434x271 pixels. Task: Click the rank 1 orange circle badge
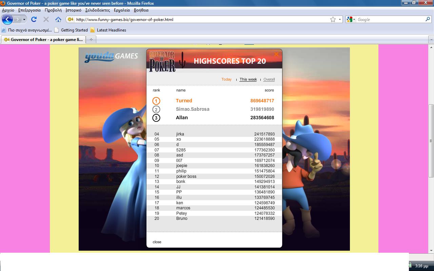click(156, 101)
